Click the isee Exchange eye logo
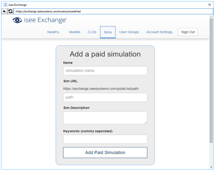 pyautogui.click(x=17, y=20)
